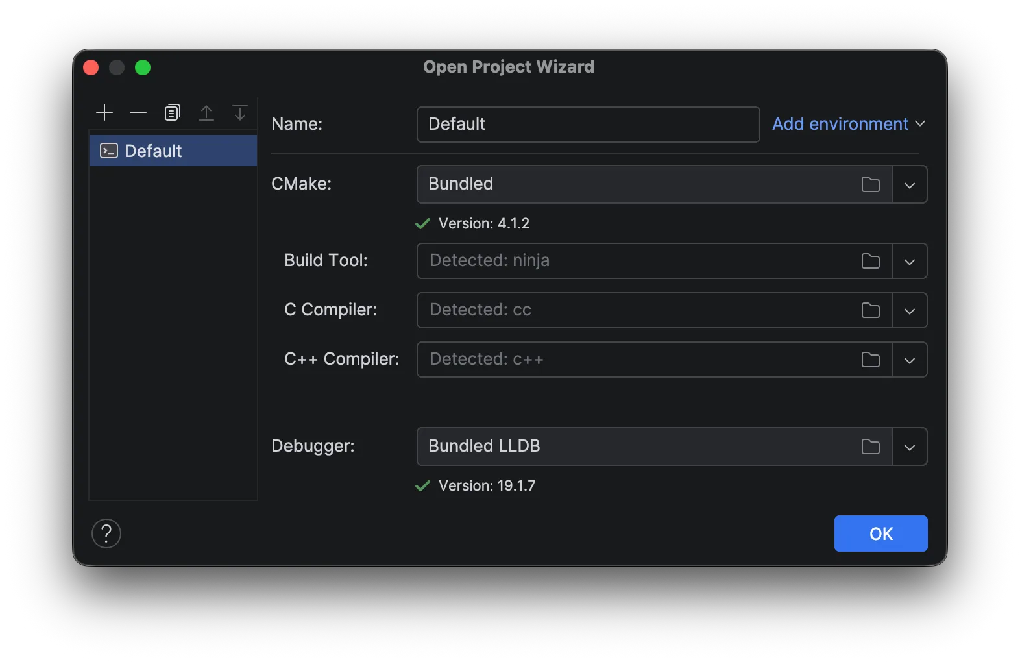Click into the Name text field

pyautogui.click(x=588, y=125)
